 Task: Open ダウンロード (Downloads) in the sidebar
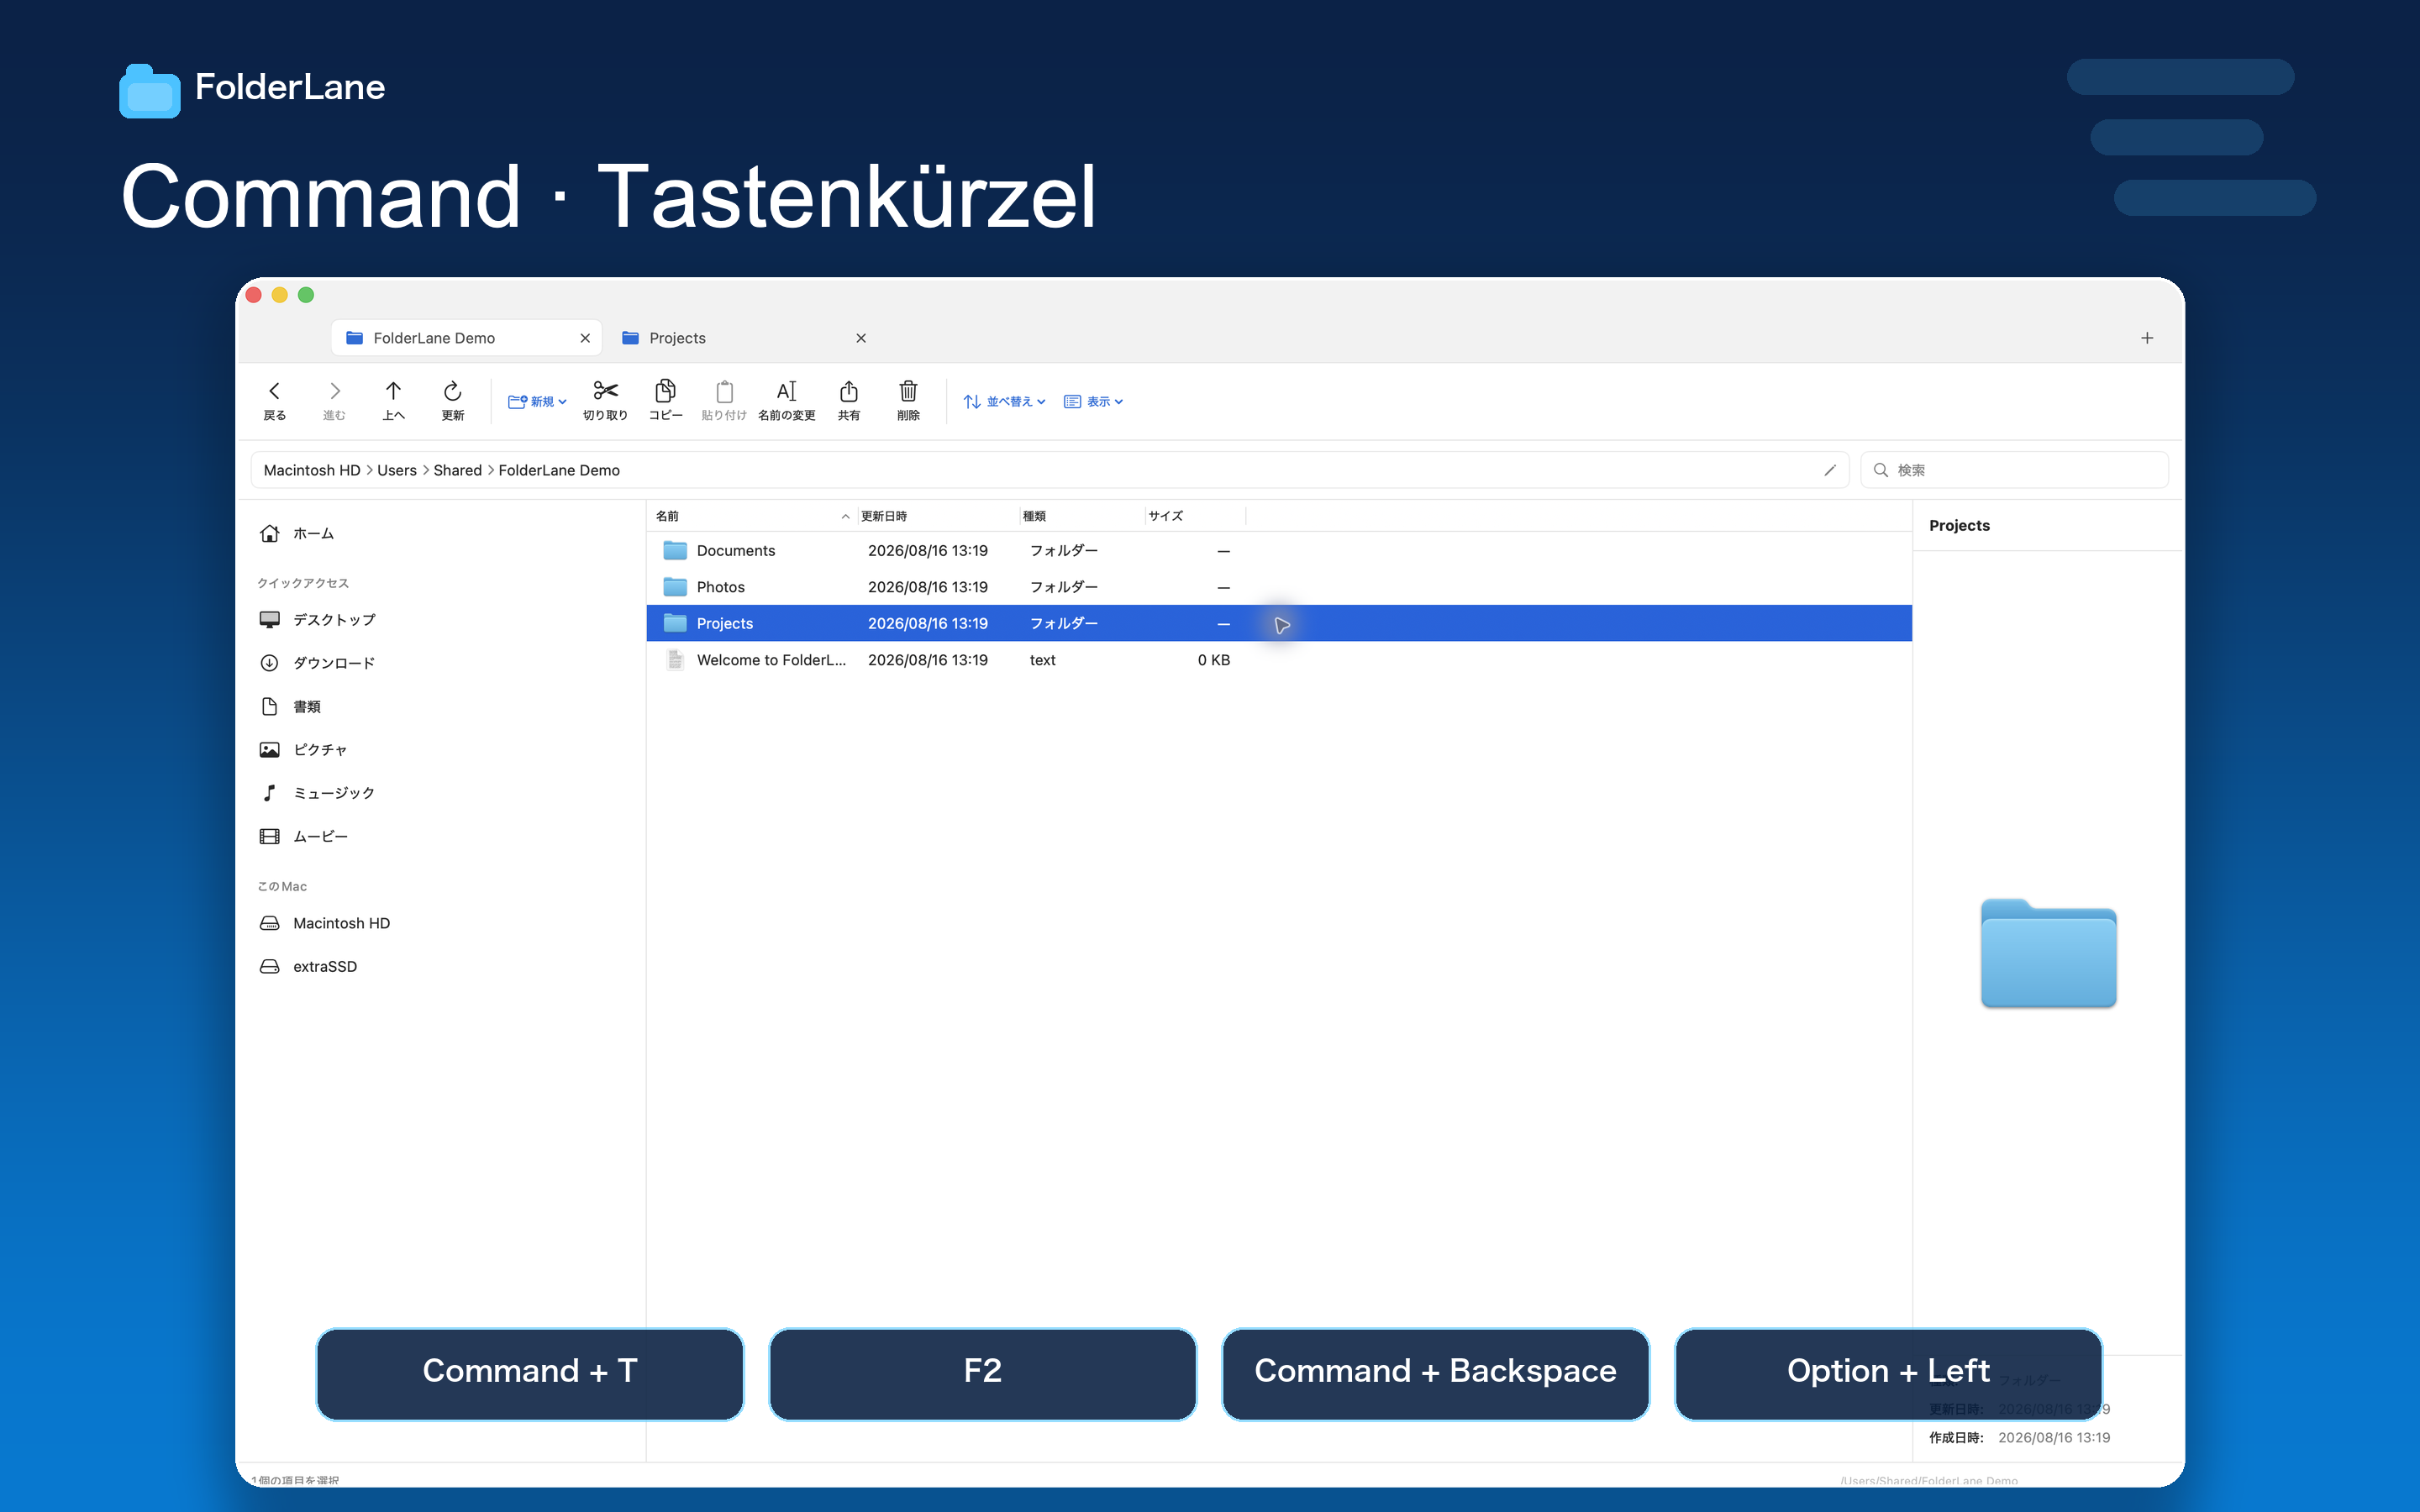click(x=317, y=663)
